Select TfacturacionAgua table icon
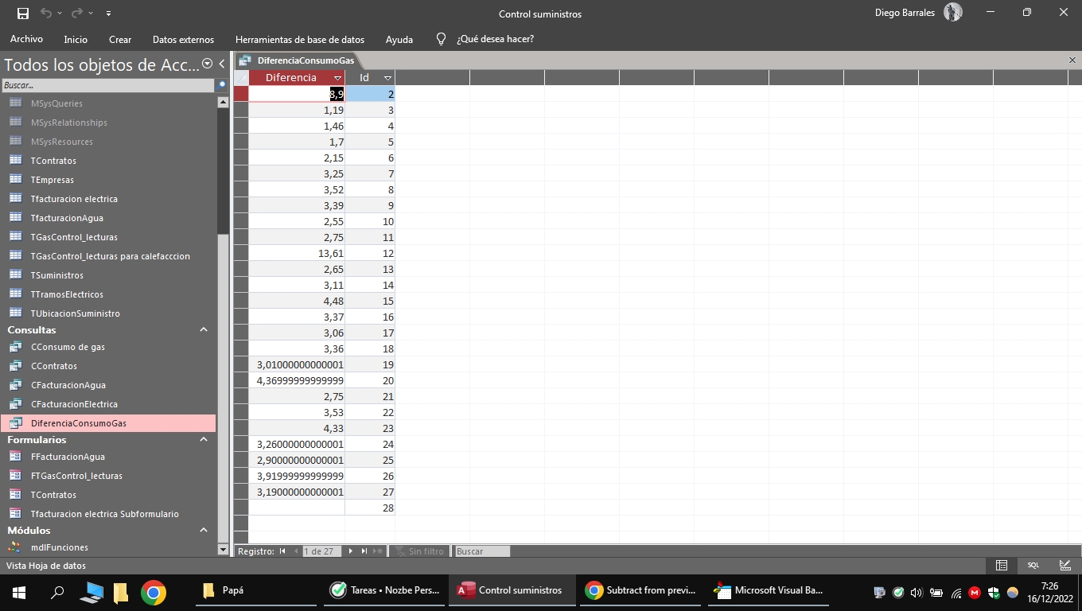Image resolution: width=1082 pixels, height=611 pixels. pos(15,217)
